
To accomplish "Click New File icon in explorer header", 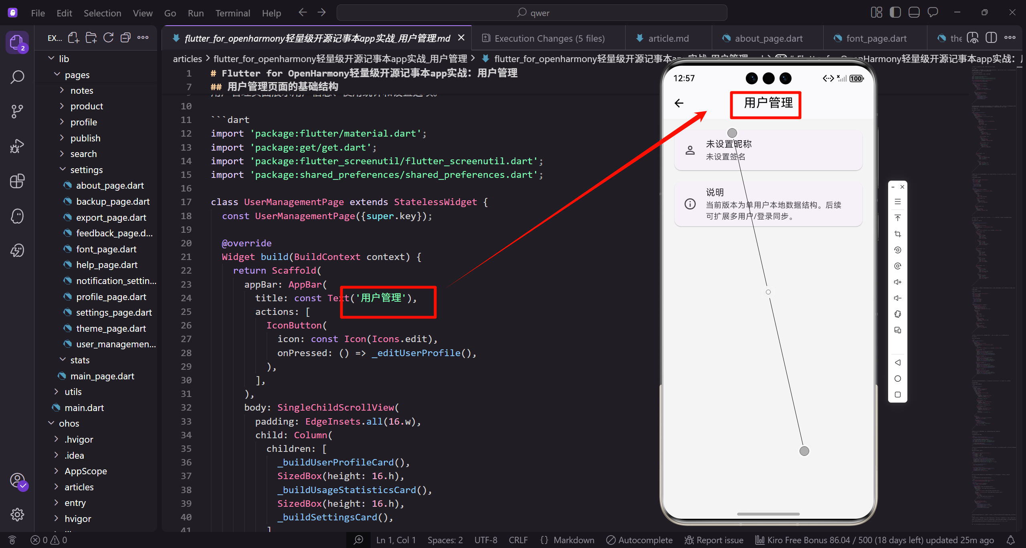I will coord(73,38).
